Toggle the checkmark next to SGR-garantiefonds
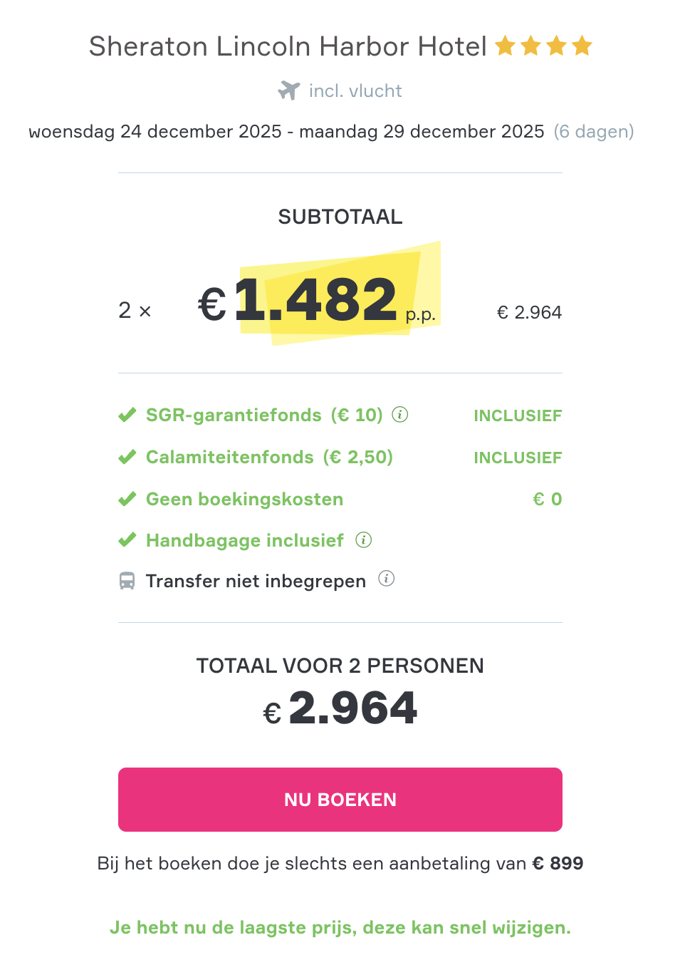The image size is (685, 955). tap(127, 414)
